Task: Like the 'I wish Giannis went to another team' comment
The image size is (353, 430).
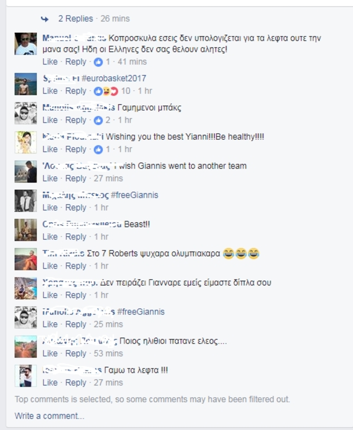Action: point(50,179)
